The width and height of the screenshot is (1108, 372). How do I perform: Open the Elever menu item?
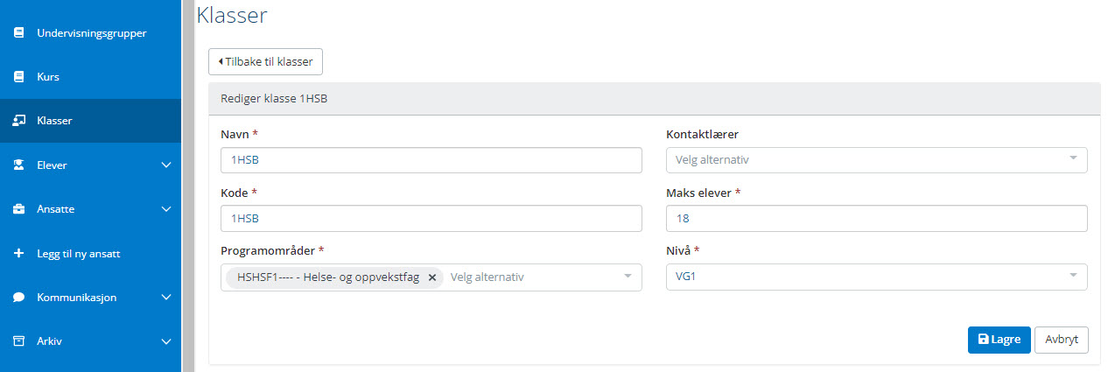[90, 165]
